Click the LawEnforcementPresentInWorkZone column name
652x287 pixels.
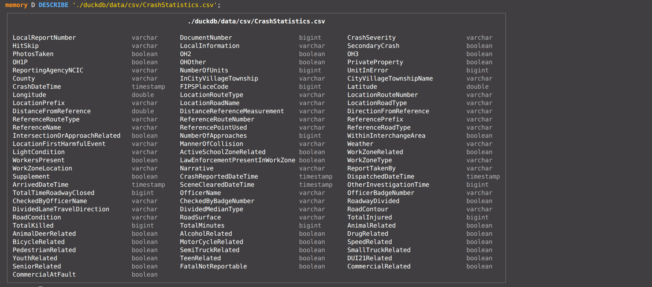[x=238, y=160]
